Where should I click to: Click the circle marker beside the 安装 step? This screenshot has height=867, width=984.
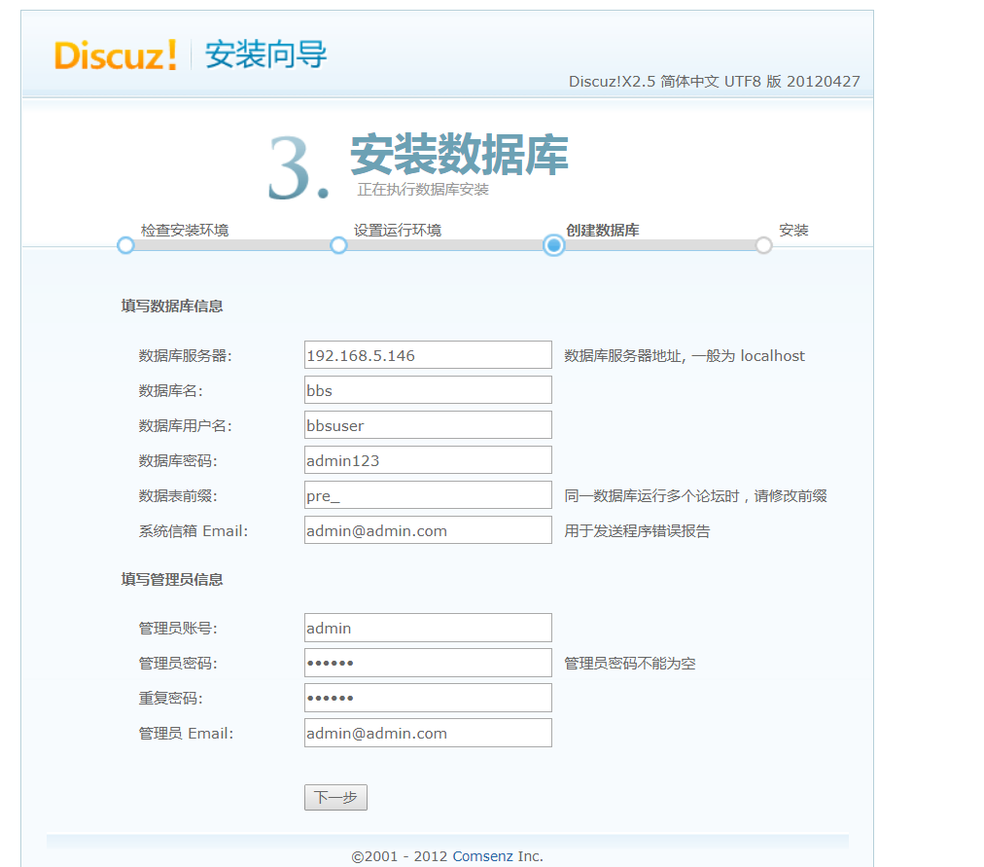coord(763,245)
